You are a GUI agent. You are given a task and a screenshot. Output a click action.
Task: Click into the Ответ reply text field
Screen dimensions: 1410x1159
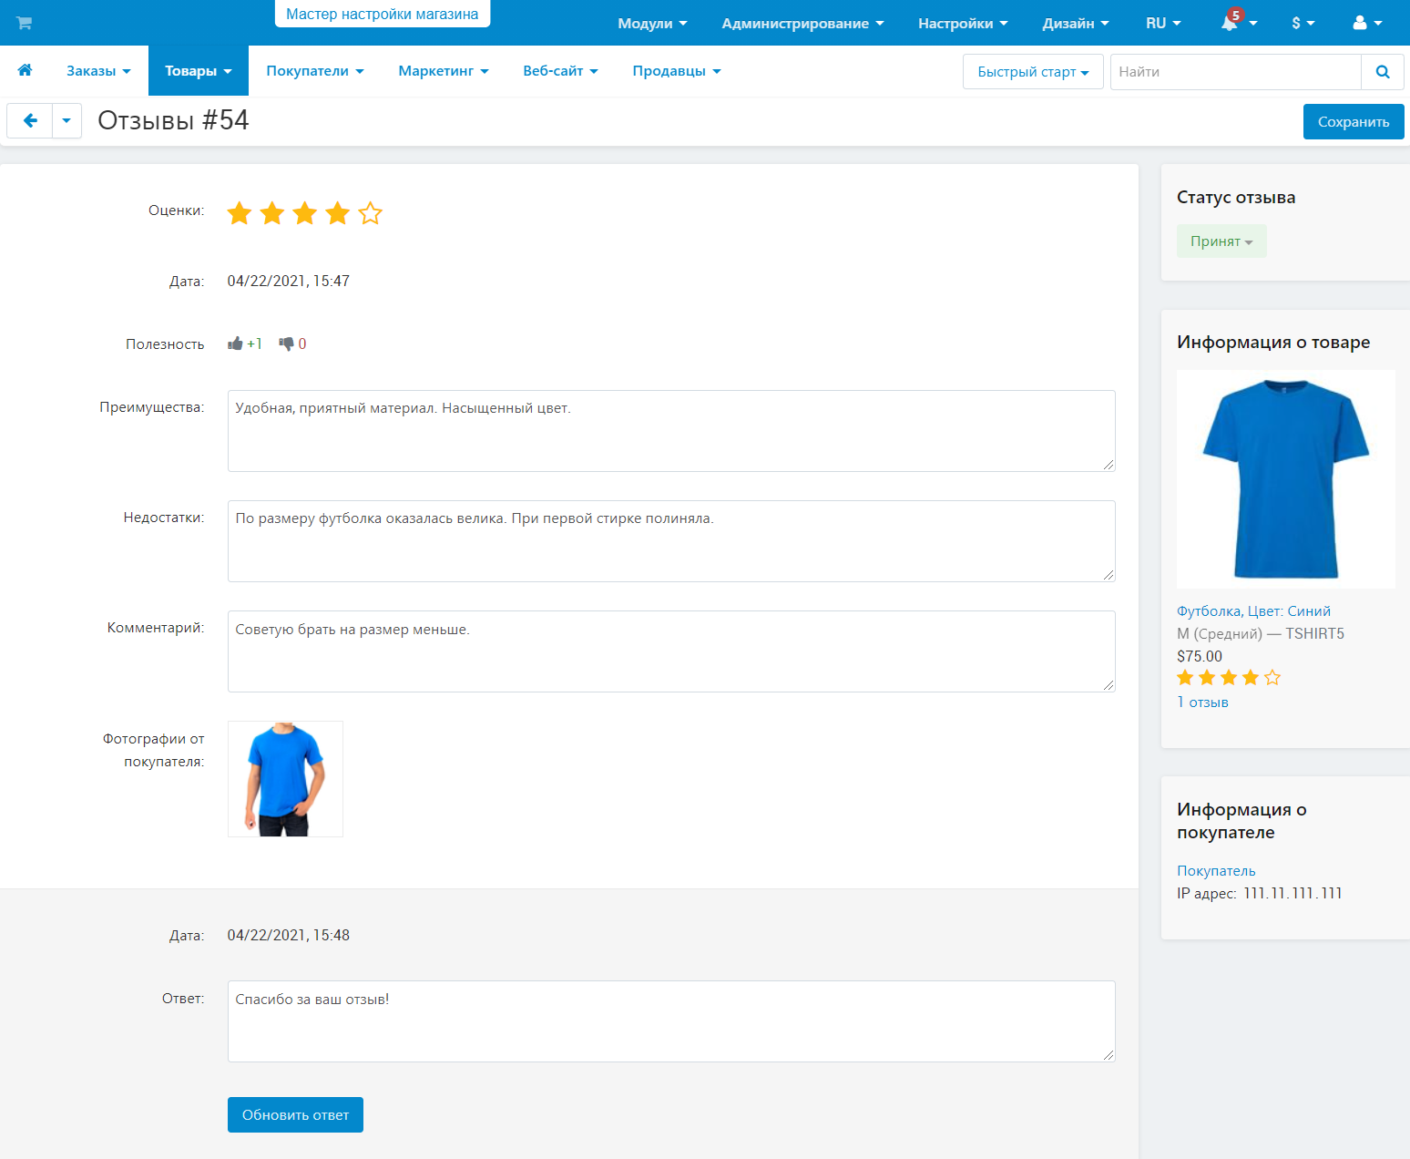670,1021
